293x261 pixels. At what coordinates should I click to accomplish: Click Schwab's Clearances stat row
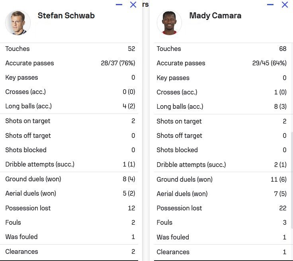[x=70, y=251]
